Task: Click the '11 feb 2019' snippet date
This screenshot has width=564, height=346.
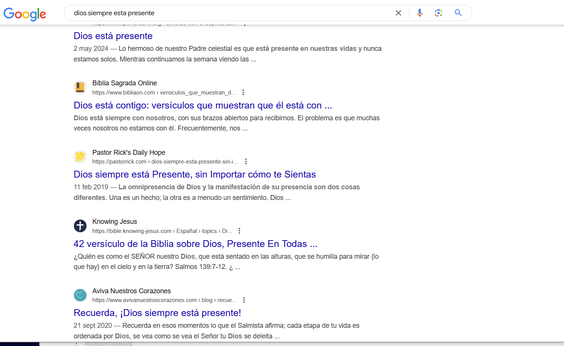Action: (91, 187)
